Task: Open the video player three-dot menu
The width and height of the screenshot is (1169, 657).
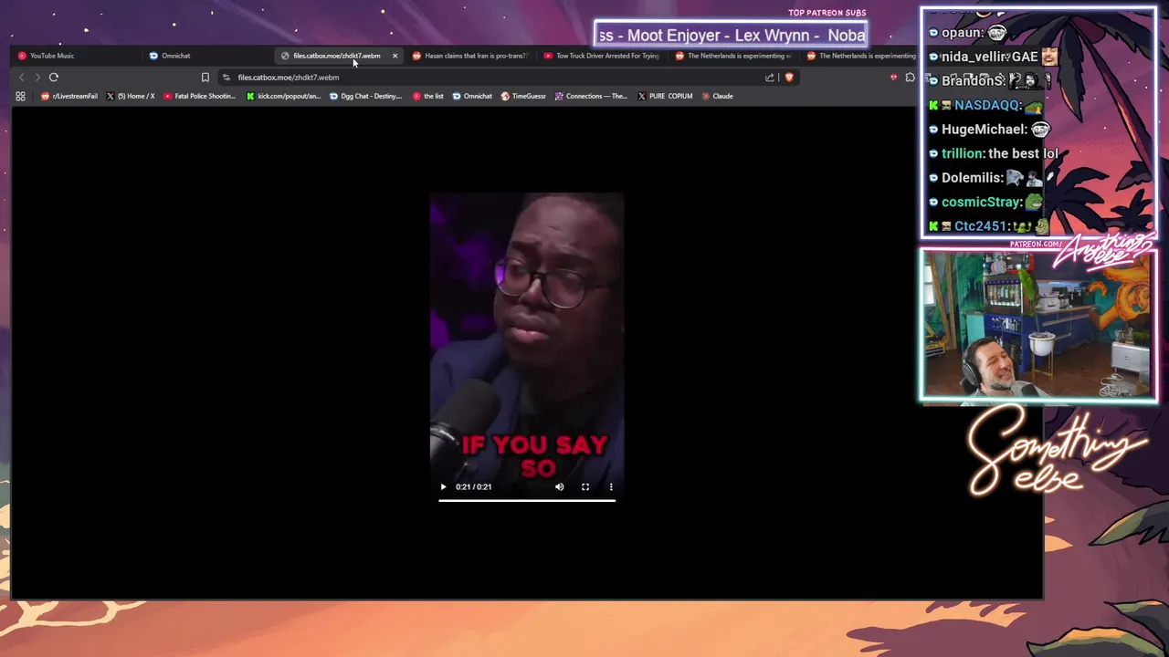Action: [611, 487]
